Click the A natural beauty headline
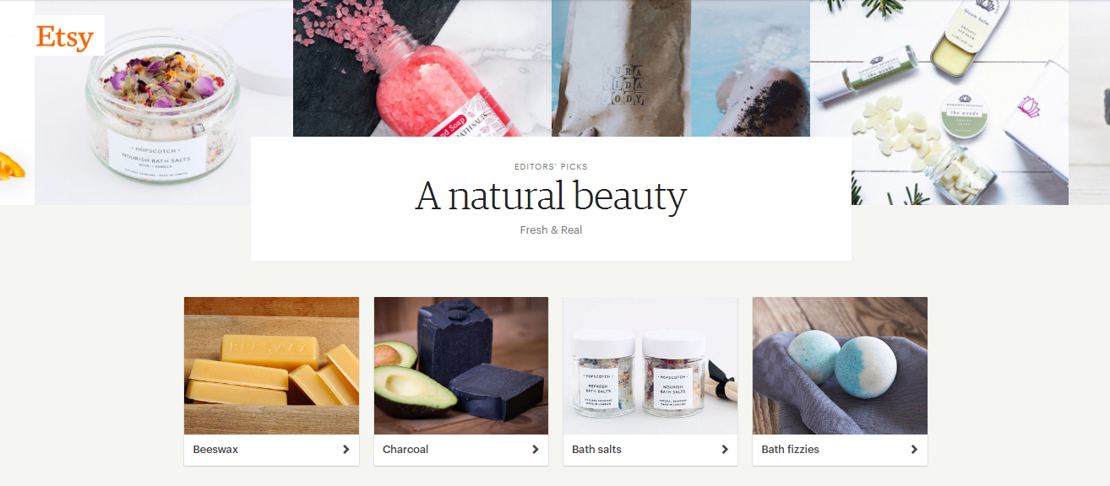 551,196
